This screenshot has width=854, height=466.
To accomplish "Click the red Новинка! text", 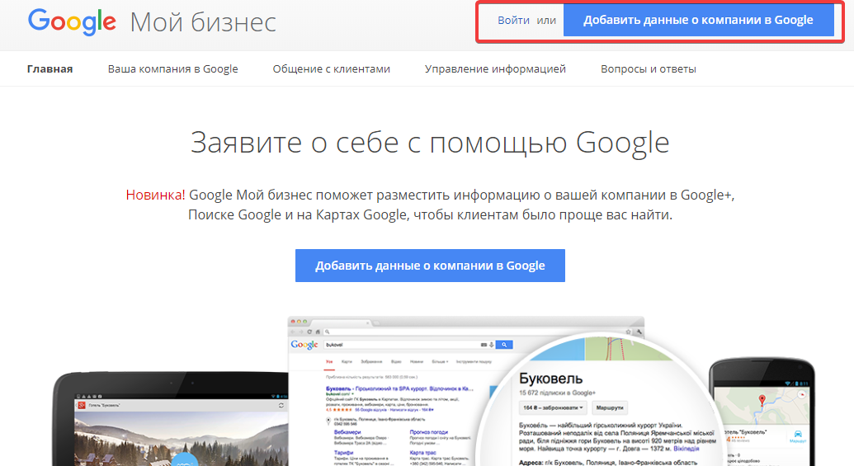I will click(x=155, y=195).
